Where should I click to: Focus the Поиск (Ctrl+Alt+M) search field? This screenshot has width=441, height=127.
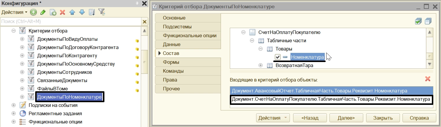tap(71, 22)
